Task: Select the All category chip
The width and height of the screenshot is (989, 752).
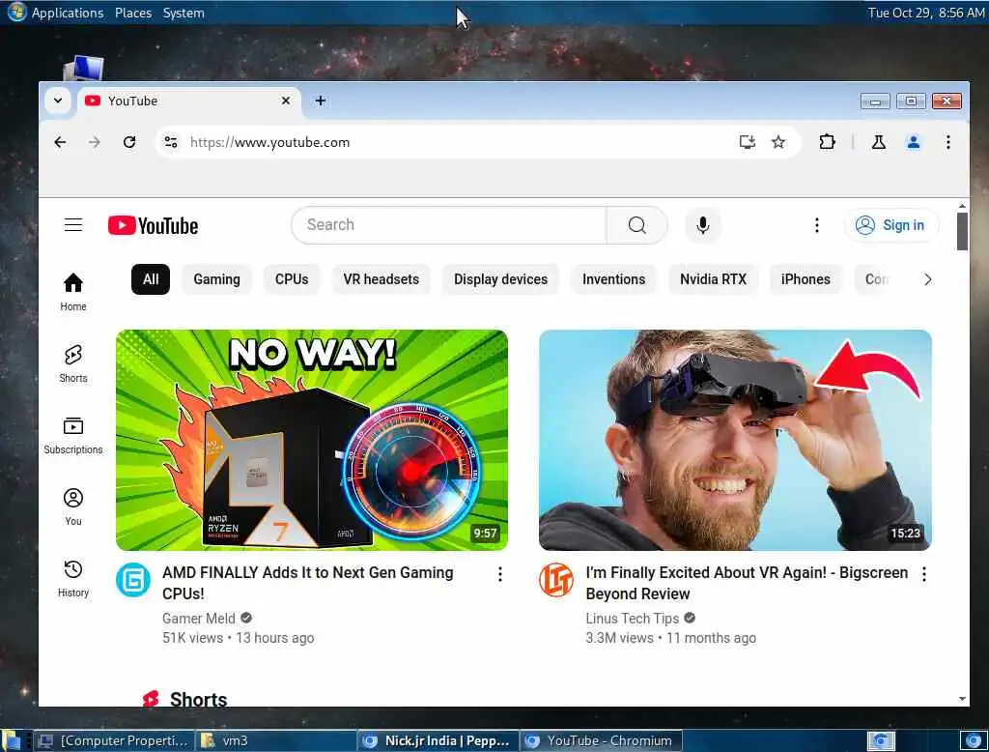Action: click(x=150, y=279)
